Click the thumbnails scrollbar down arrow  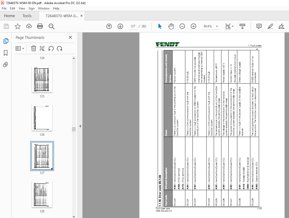74,216
